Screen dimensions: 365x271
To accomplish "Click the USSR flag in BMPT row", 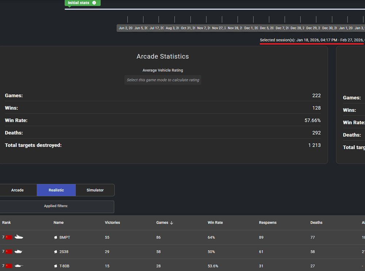I will click(9, 237).
